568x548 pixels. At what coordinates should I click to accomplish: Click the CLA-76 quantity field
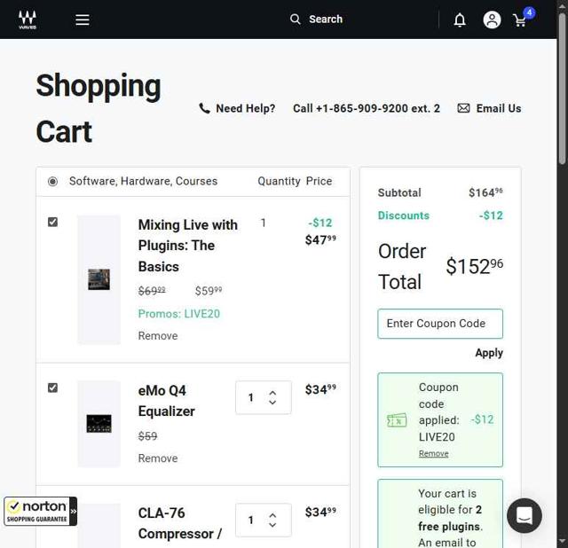[x=251, y=521]
